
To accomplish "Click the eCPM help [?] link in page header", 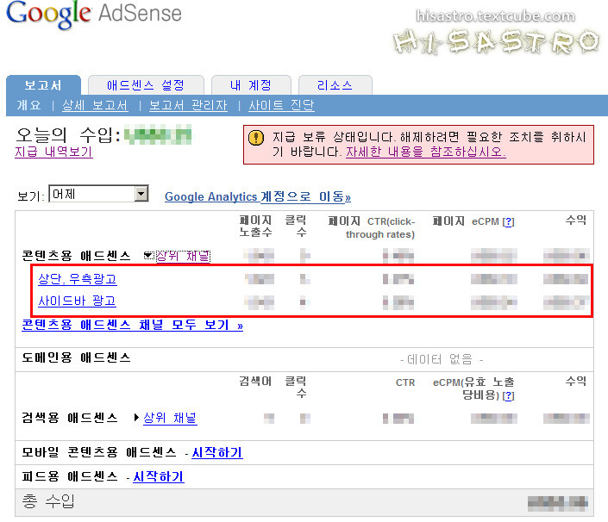I will point(508,222).
